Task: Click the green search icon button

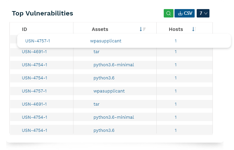Action: [x=168, y=13]
